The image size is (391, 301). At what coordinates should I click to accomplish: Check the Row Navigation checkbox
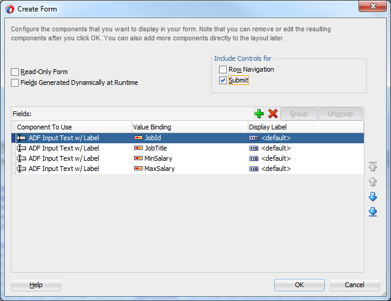tap(223, 69)
